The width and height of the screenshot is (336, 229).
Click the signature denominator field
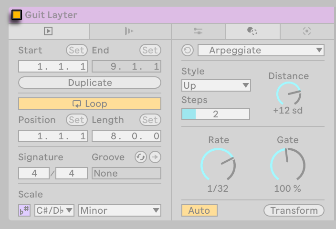pos(72,173)
